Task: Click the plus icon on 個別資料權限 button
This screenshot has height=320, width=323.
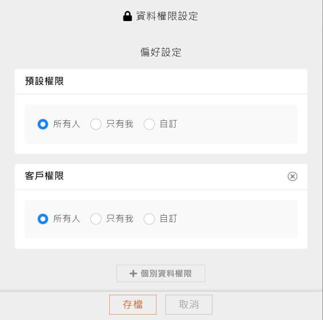Action: (x=133, y=274)
